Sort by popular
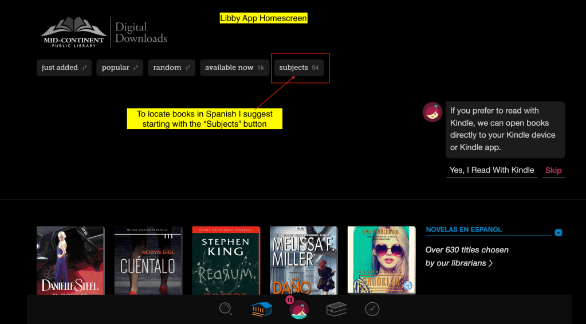Viewport: 586px width, 324px height. [x=120, y=68]
